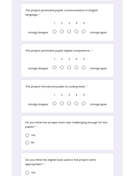Select rating 3 for English communication question
Image resolution: width=132 pixels, height=176 pixels.
click(69, 32)
